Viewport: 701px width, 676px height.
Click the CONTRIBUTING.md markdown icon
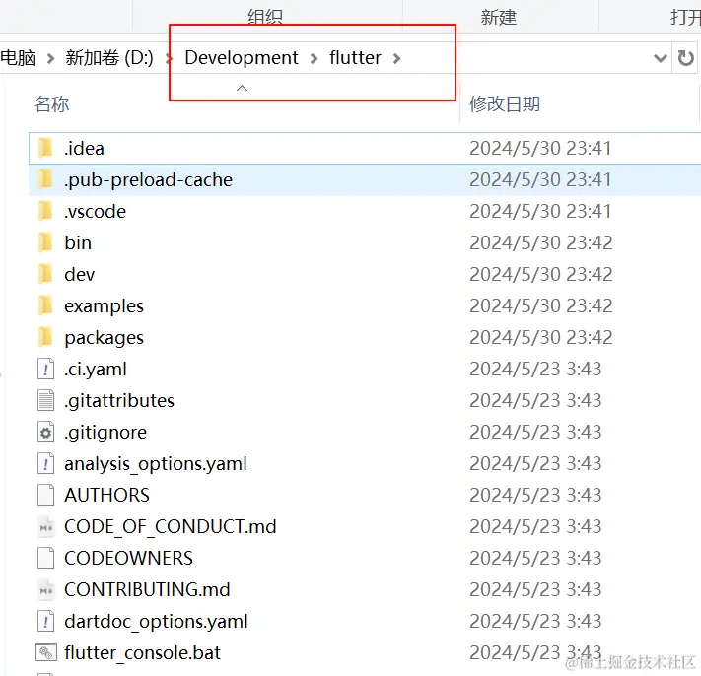[x=45, y=589]
